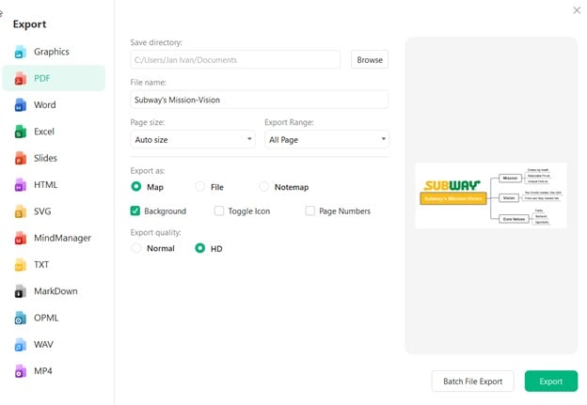Select the Map export radio button
Screen dimensions: 587x405
pyautogui.click(x=136, y=186)
